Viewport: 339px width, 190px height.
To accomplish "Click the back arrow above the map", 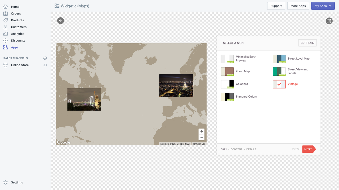I will (60, 21).
